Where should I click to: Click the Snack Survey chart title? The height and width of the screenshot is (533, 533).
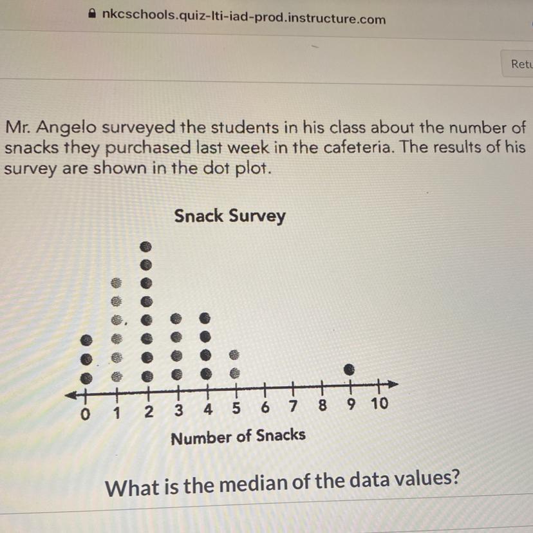click(230, 216)
